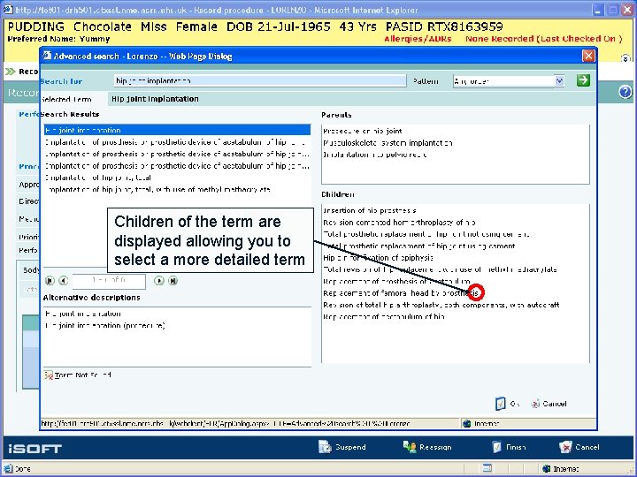Select child Revision cemented hemiarthroplasty of hip
Screen dimensions: 637x477
[399, 223]
